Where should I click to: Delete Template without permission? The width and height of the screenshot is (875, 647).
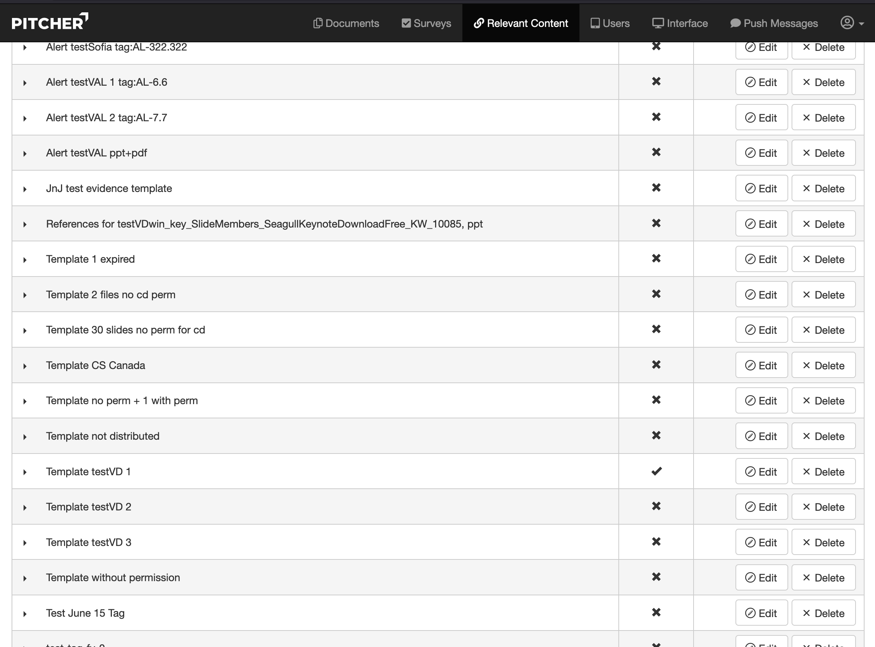pos(823,578)
